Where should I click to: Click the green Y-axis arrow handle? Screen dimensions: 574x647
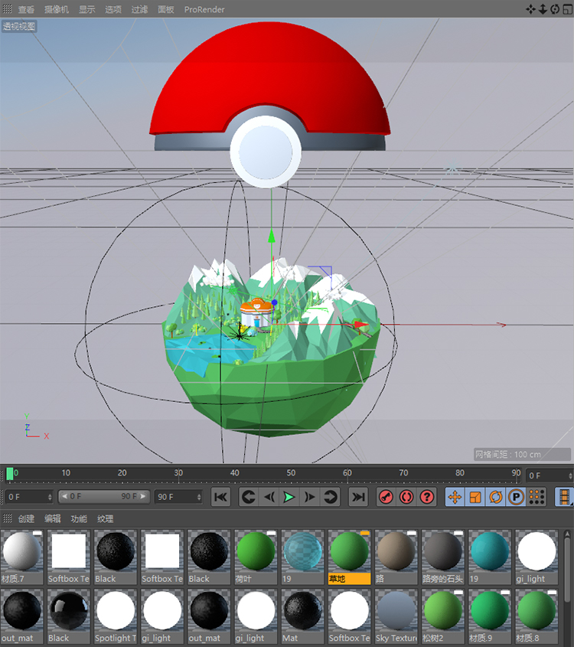tap(272, 236)
